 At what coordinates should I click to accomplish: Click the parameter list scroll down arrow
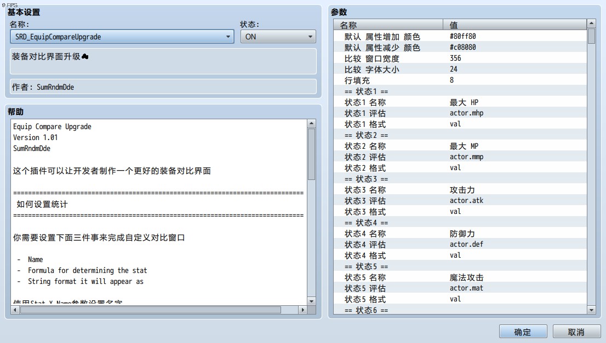click(591, 310)
